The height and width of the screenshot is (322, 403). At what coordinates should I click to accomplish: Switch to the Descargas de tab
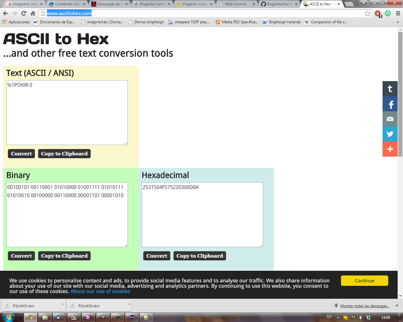coord(110,4)
